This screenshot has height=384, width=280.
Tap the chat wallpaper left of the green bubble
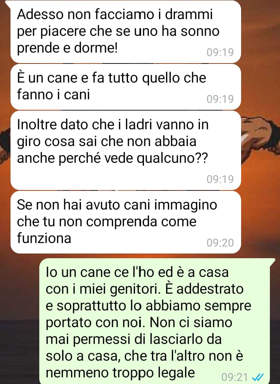click(19, 318)
